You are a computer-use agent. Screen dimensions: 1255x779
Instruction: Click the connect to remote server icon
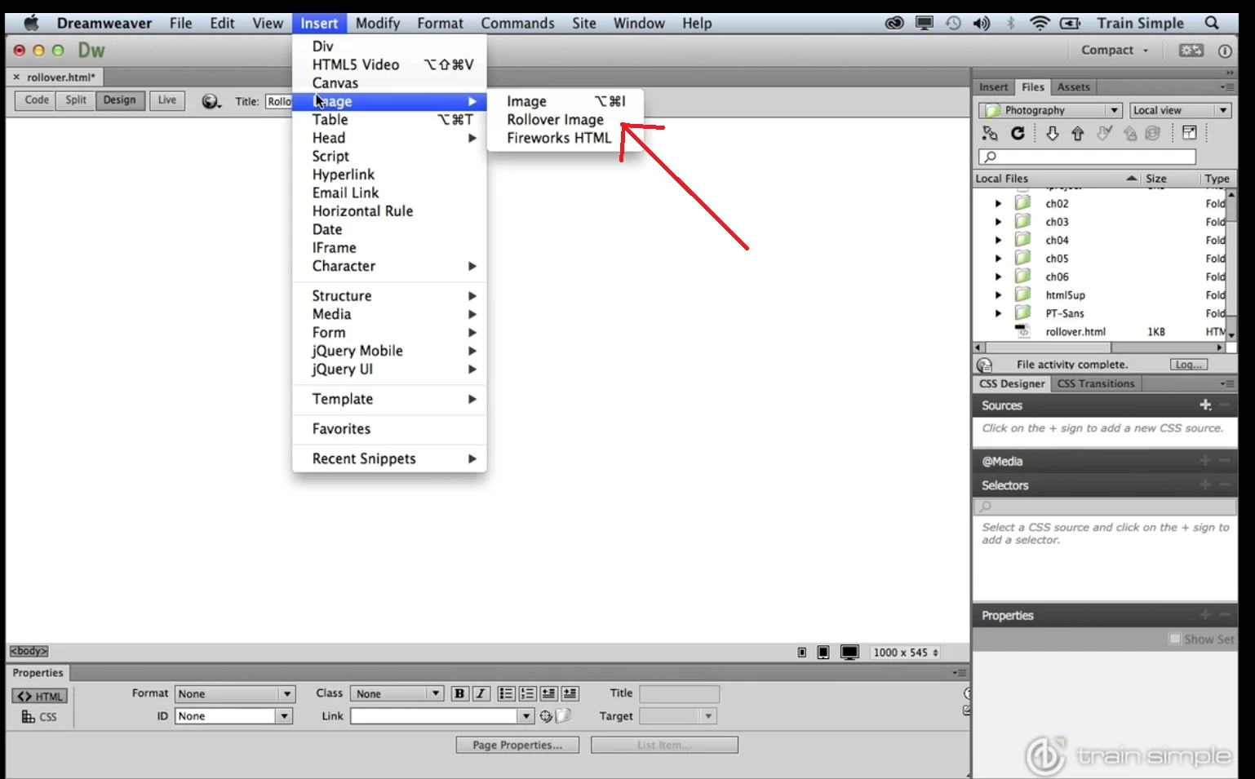pyautogui.click(x=990, y=133)
